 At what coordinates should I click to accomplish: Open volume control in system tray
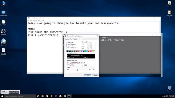165,96
